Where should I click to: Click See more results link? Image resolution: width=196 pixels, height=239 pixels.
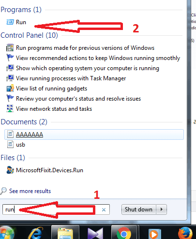point(30,191)
